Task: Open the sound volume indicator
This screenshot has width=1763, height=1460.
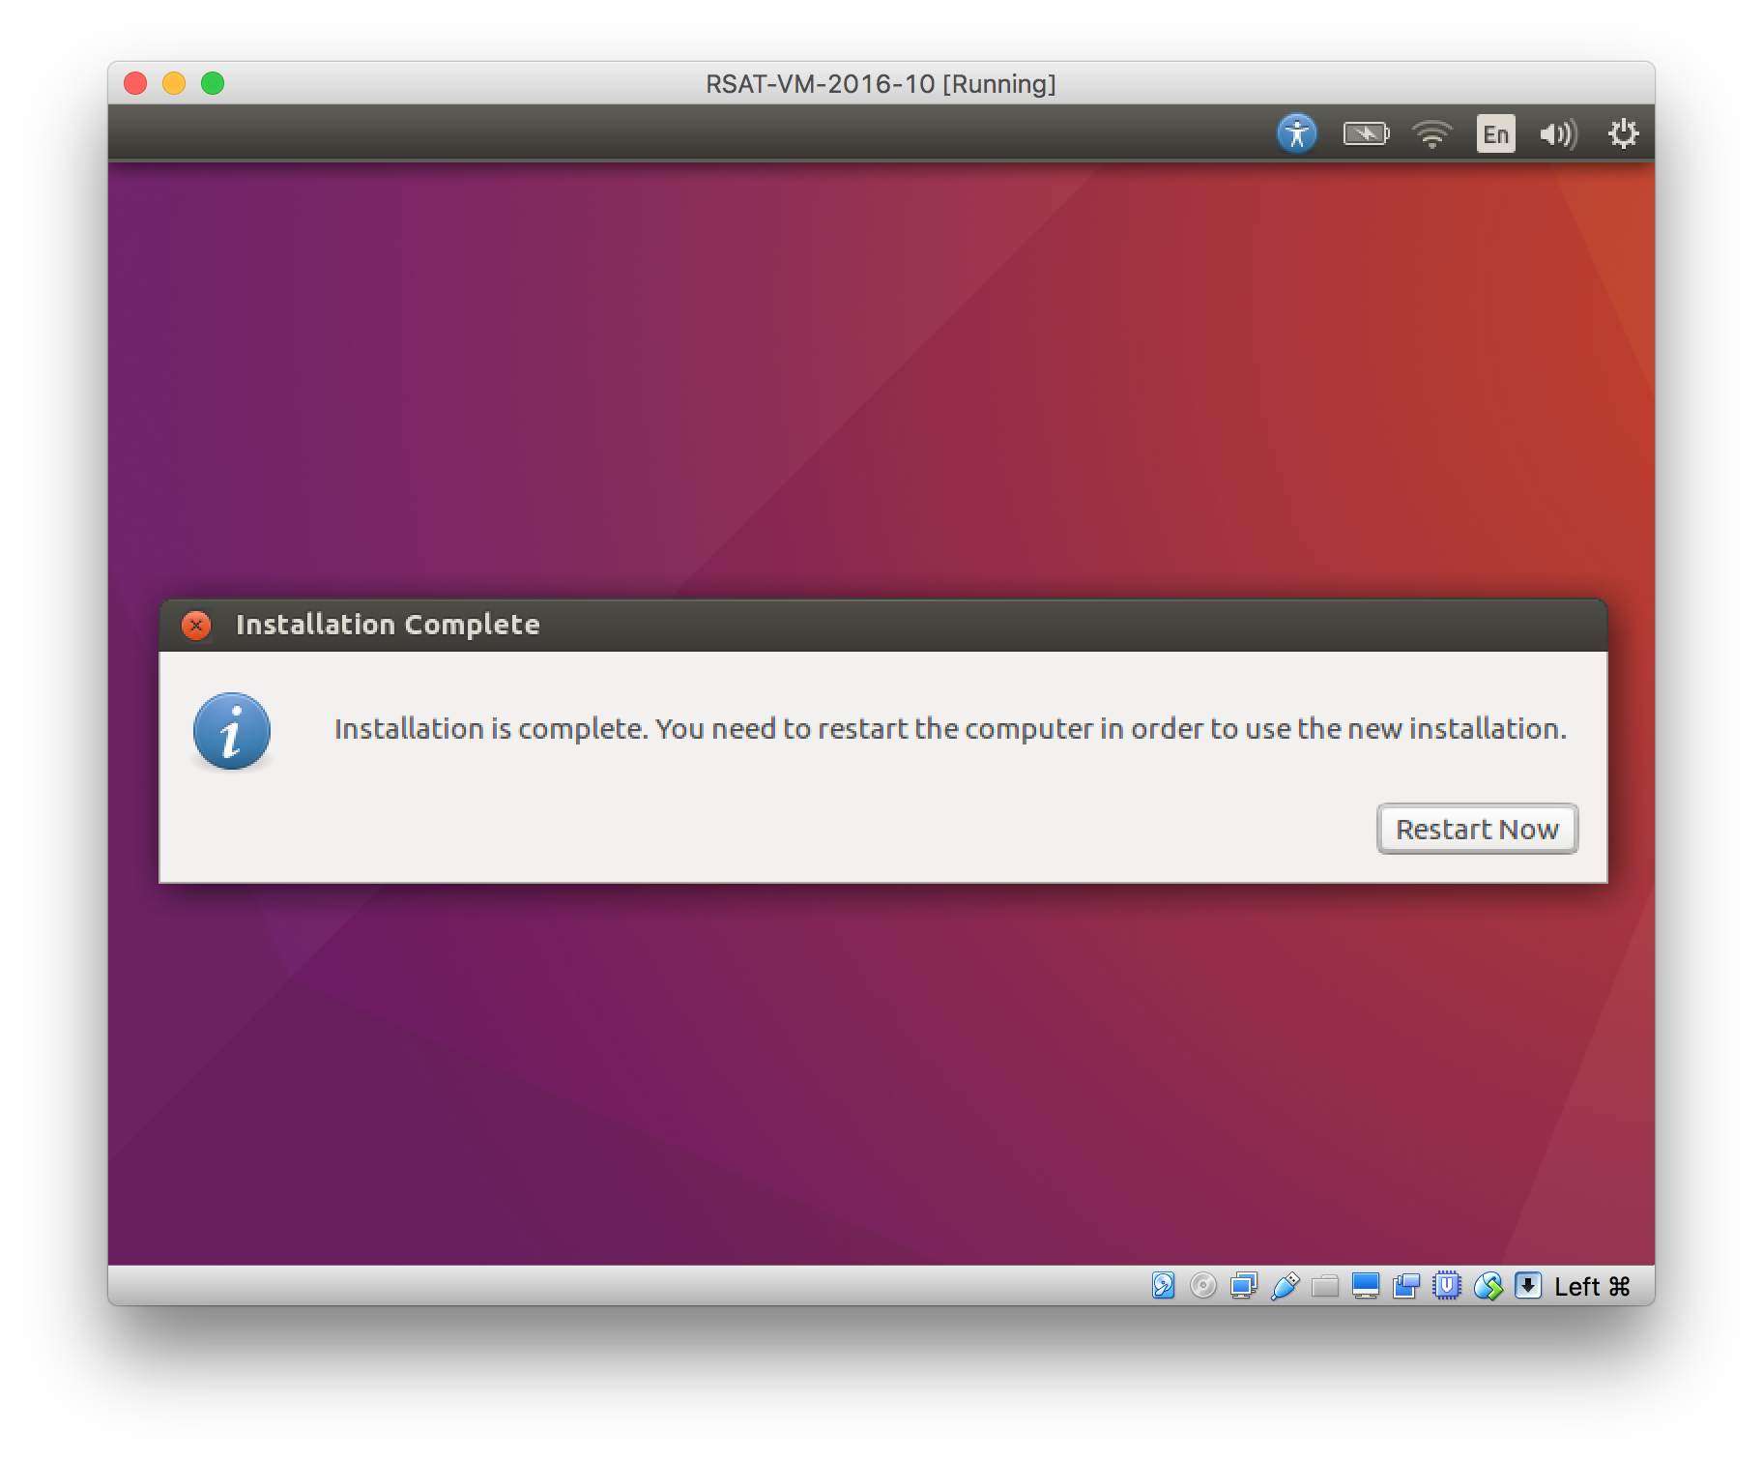Action: [x=1557, y=133]
